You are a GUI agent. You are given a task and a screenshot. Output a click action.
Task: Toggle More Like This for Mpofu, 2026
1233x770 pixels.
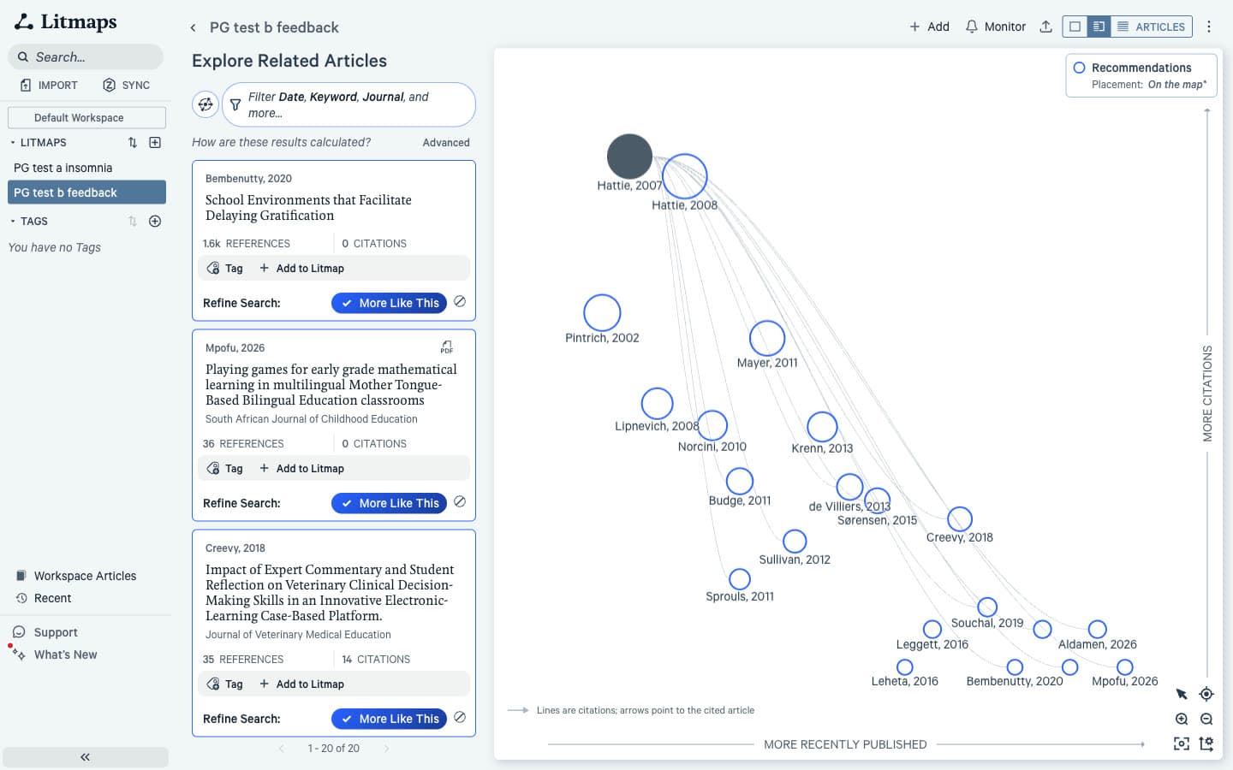pos(390,503)
